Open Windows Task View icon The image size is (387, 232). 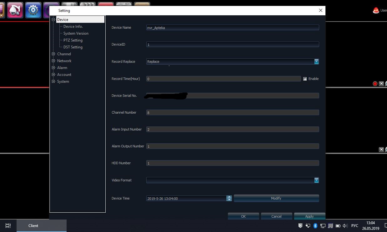click(8, 225)
